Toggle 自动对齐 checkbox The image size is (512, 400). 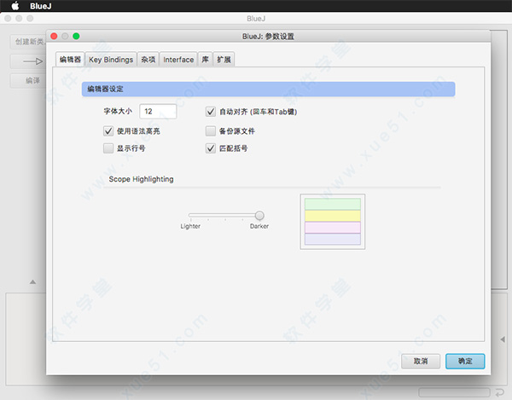pos(211,112)
